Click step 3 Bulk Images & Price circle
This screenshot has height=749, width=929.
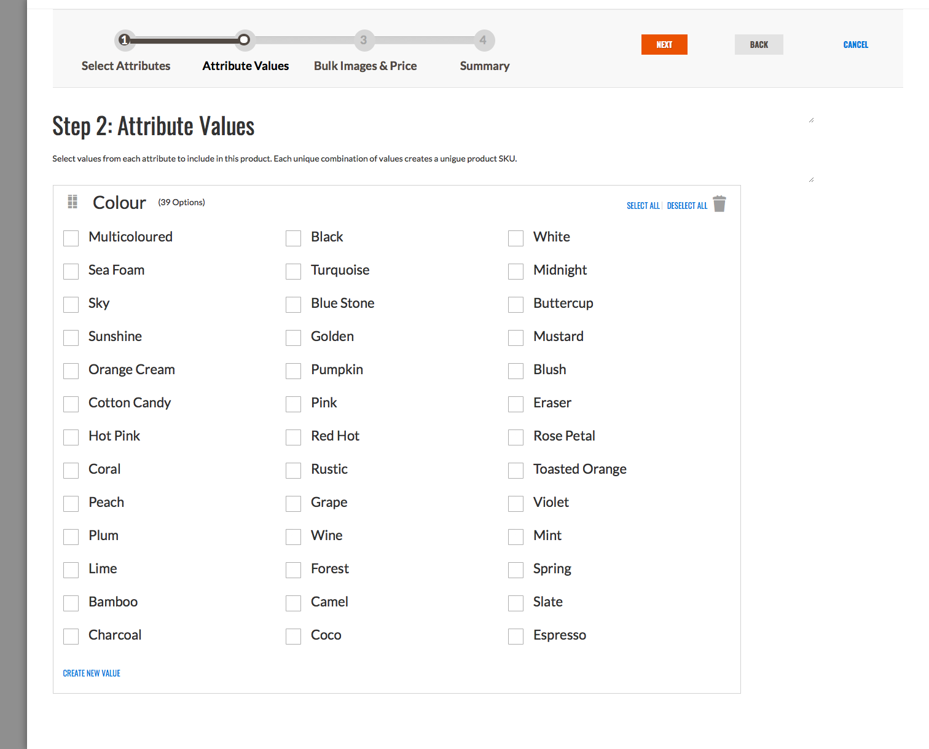(x=364, y=39)
